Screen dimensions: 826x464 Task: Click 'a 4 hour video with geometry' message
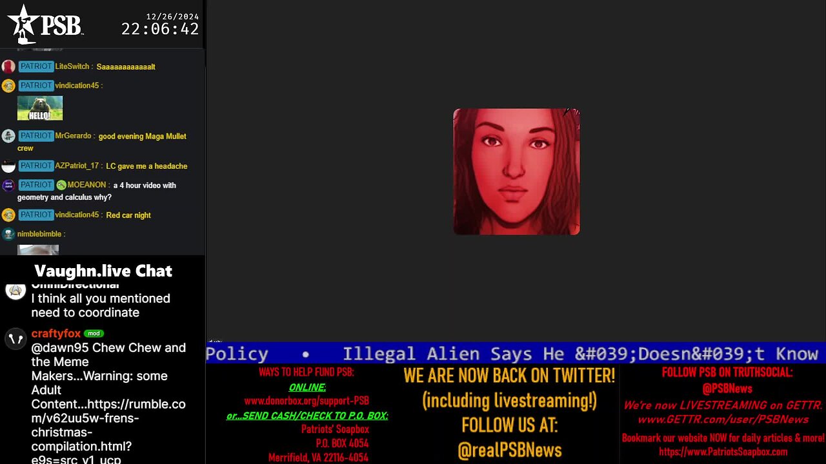pyautogui.click(x=97, y=191)
